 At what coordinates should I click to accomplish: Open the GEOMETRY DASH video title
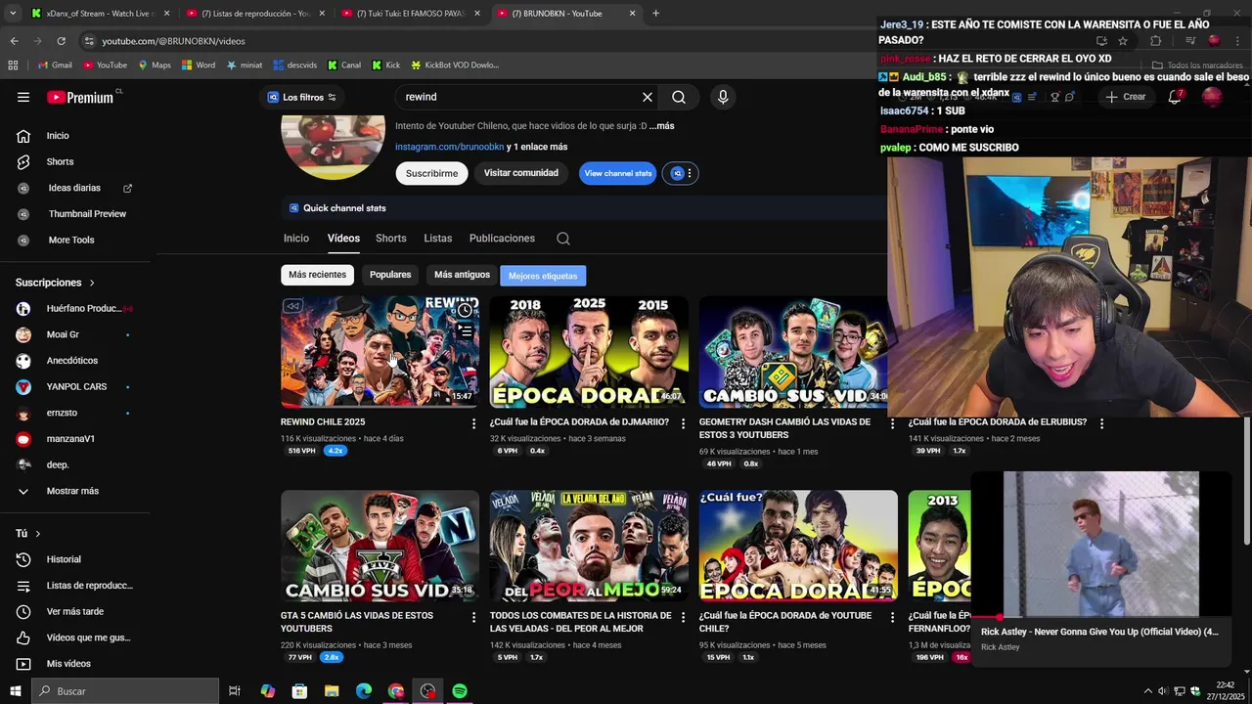[784, 428]
